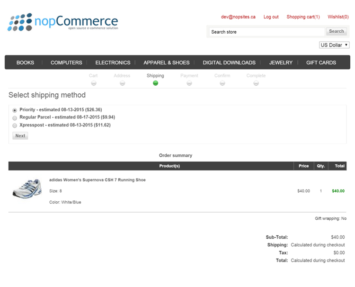Open the Electronics category menu
The height and width of the screenshot is (287, 355).
pos(113,63)
